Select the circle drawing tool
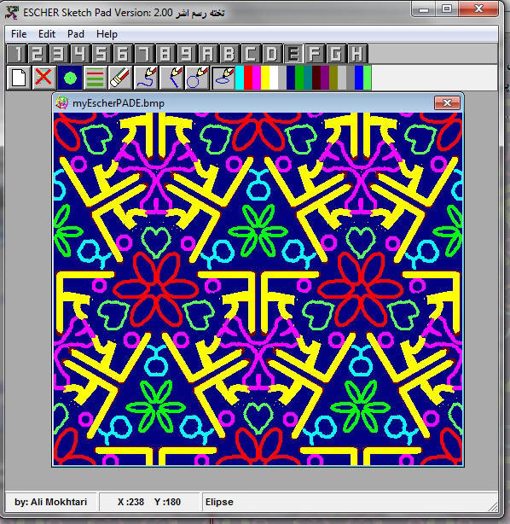Screen dimensions: 510x524 click(197, 78)
